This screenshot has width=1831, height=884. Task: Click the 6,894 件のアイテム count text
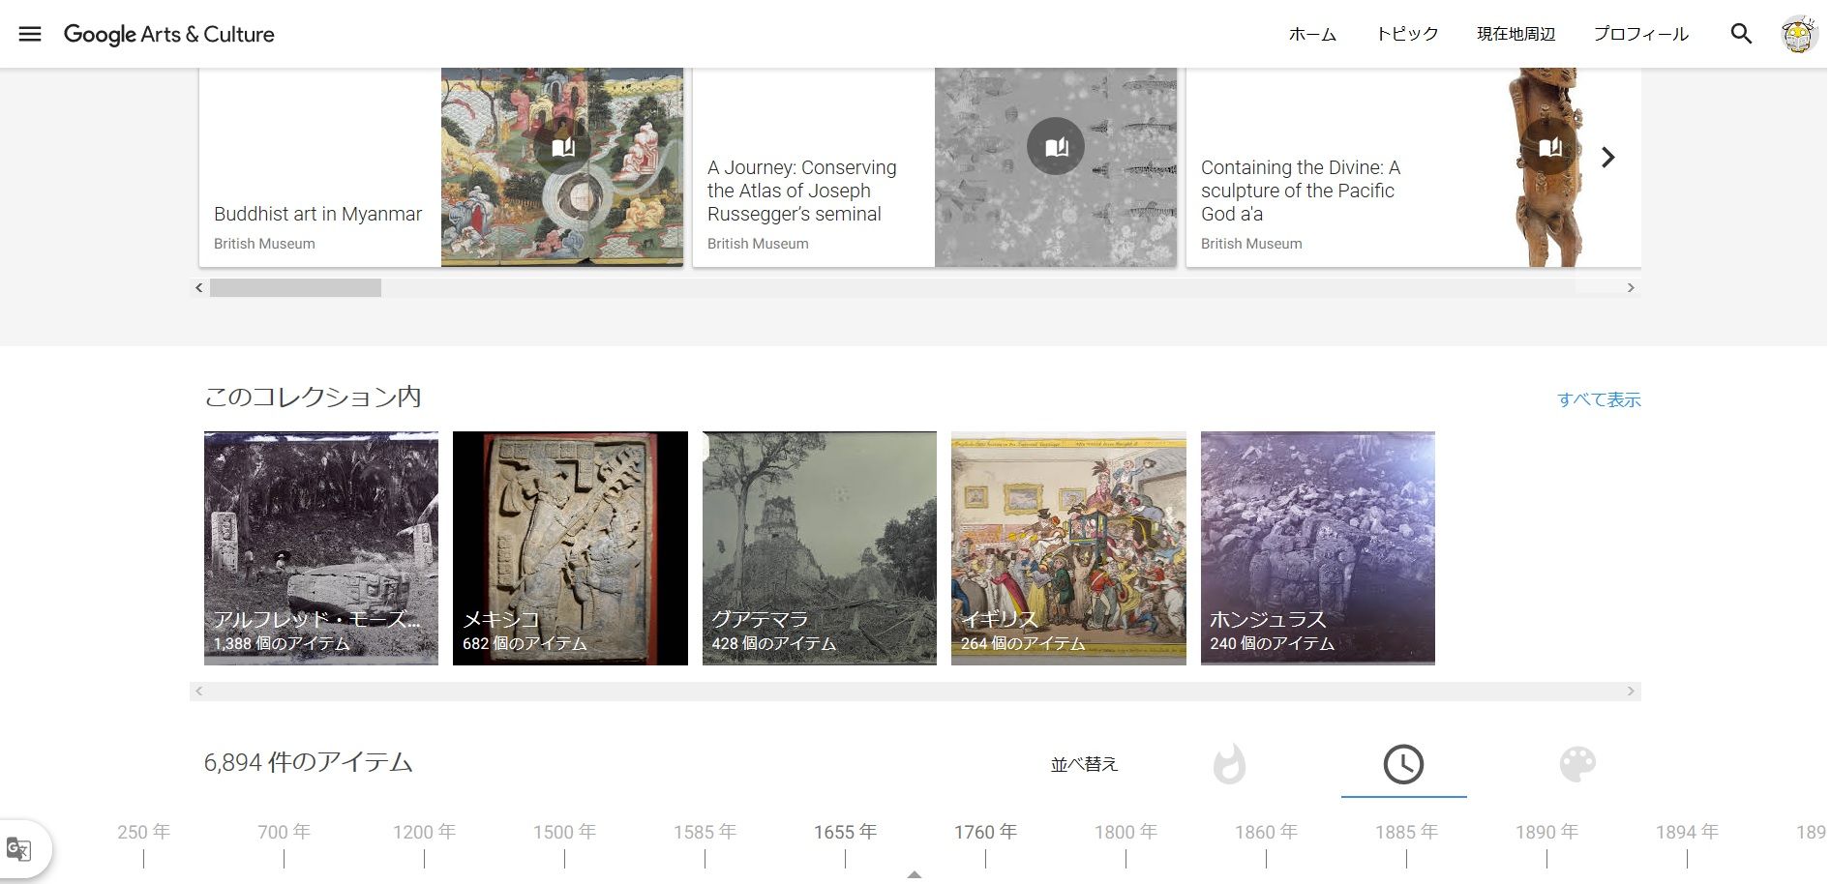[x=309, y=762]
